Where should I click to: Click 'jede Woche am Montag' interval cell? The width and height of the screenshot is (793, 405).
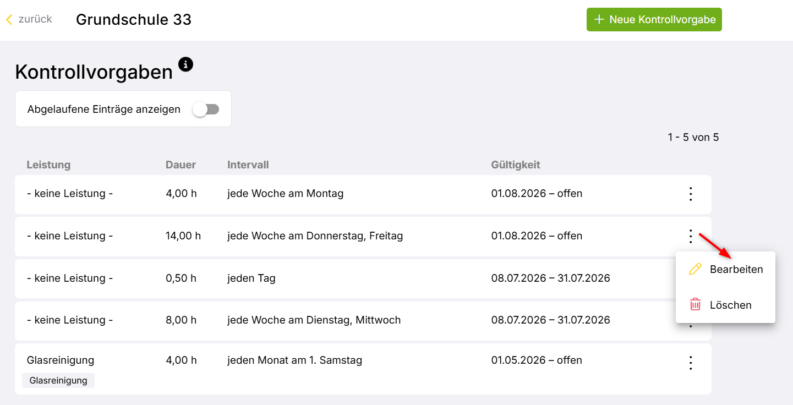pyautogui.click(x=285, y=194)
